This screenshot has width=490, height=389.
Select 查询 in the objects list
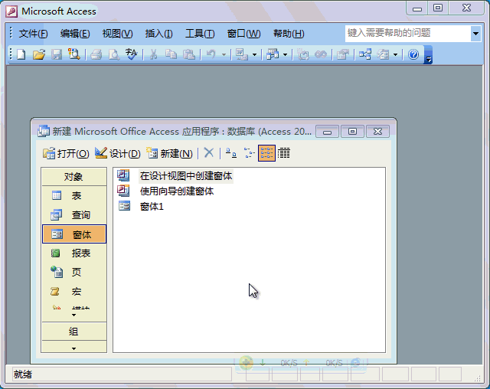pos(73,215)
